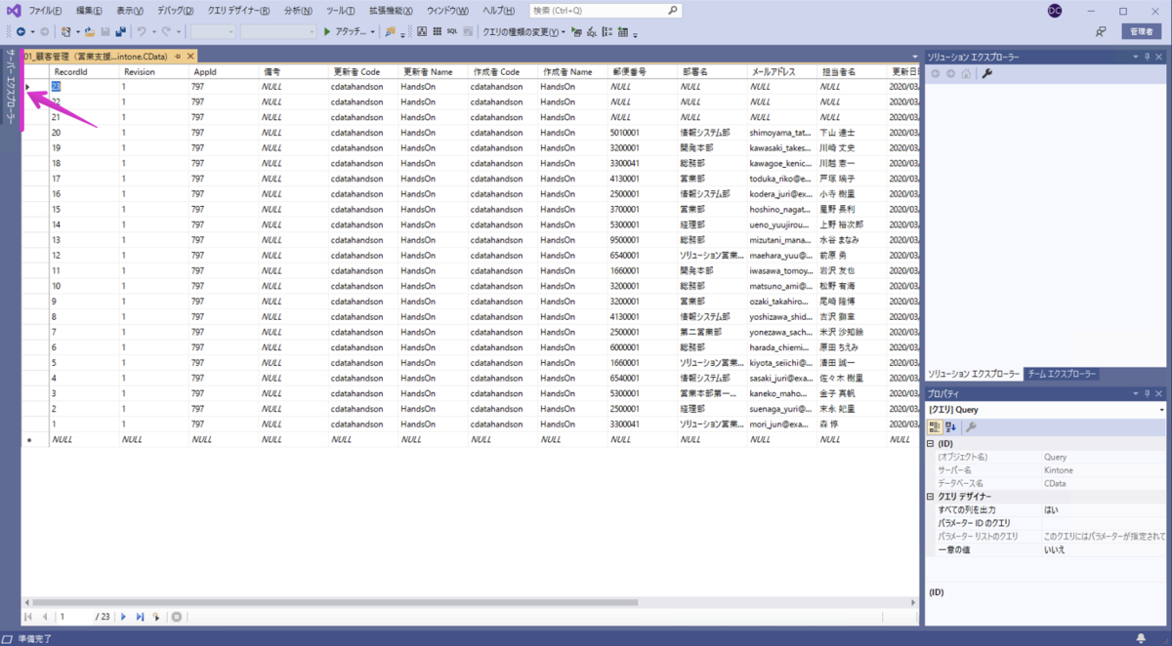
Task: Switch to the チーム エクスプローラー tab
Action: pyautogui.click(x=1063, y=374)
